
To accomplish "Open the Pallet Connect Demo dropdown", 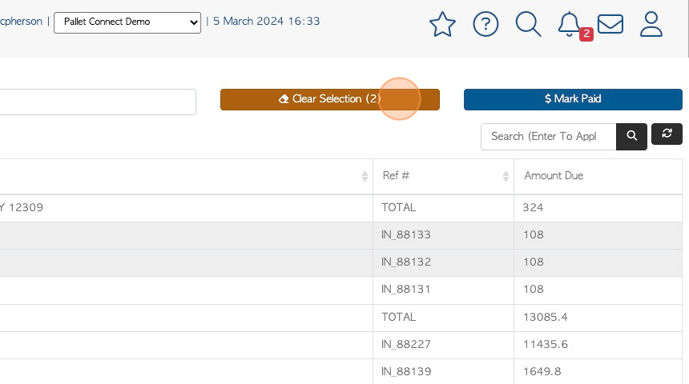I will point(127,22).
